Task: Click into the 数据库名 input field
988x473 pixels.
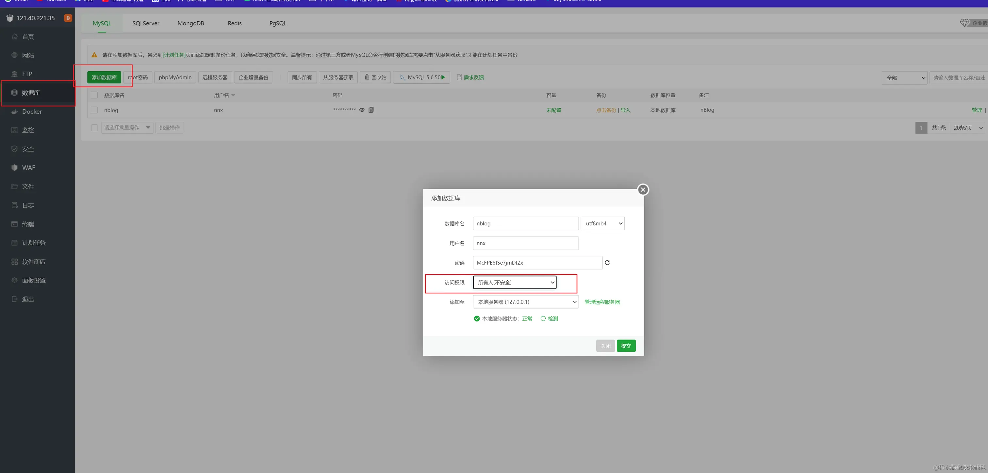Action: 525,224
